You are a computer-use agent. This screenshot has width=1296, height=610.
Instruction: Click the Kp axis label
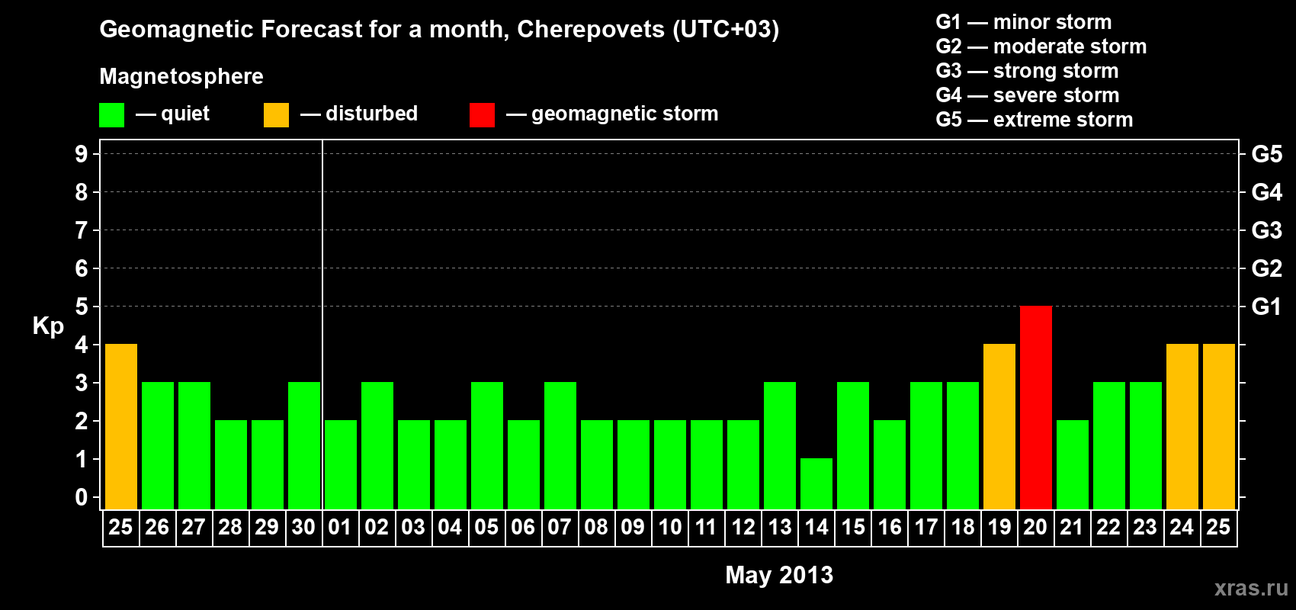[x=48, y=326]
